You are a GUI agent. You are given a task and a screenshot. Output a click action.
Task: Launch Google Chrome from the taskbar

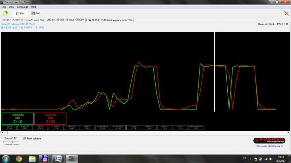19,159
